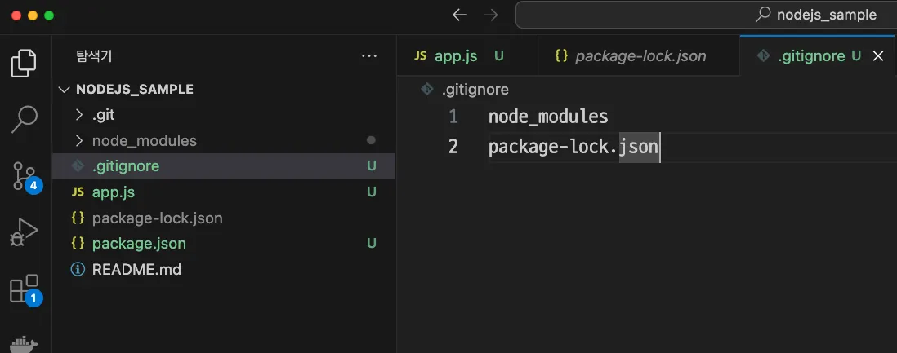This screenshot has height=353, width=897.
Task: Collapse the NODEJS_SAMPLE root folder
Action: point(134,89)
